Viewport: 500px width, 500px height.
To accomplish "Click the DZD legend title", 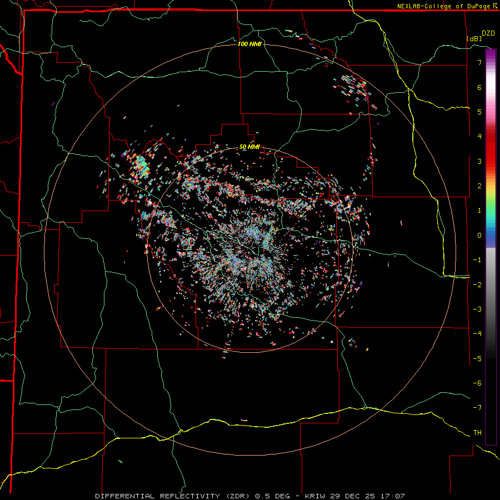I will point(488,33).
